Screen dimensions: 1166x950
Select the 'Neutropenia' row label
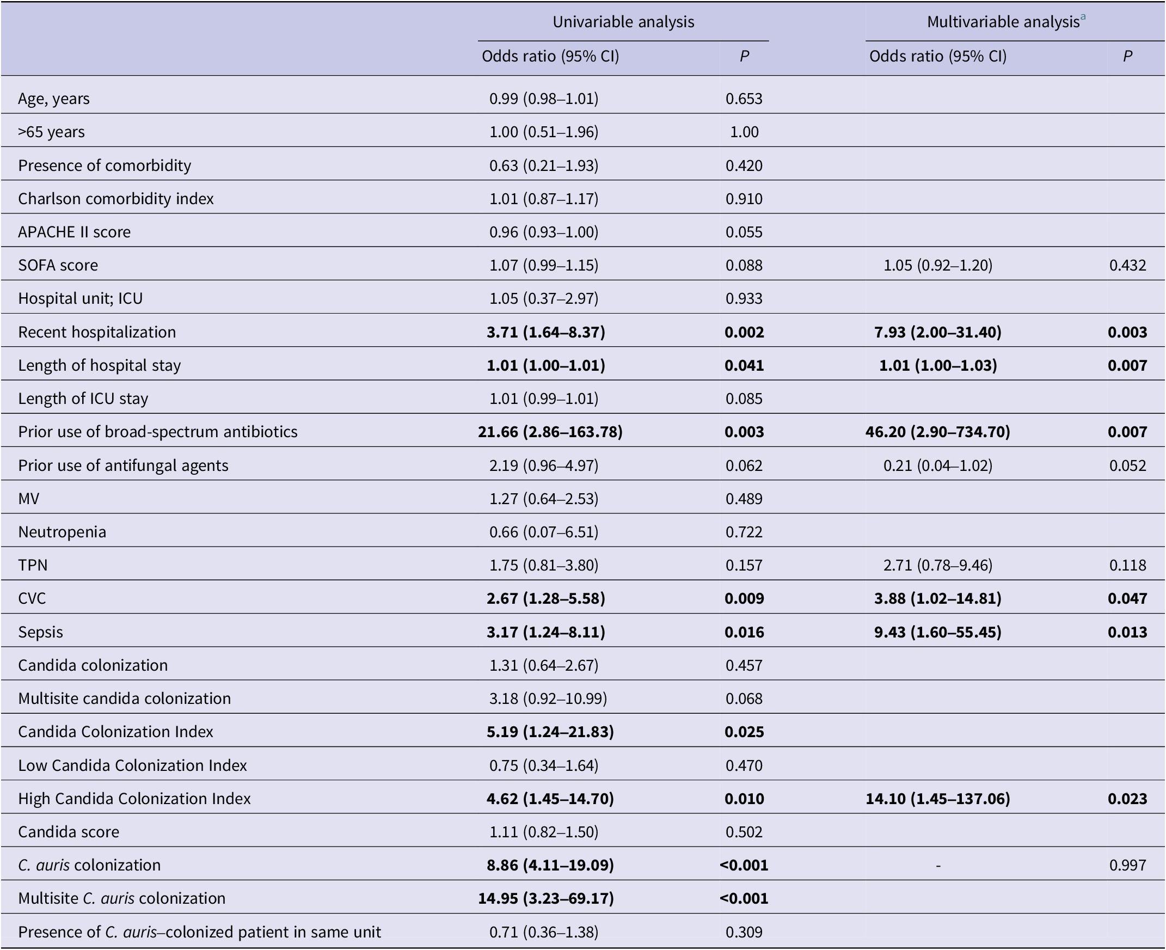[x=62, y=531]
